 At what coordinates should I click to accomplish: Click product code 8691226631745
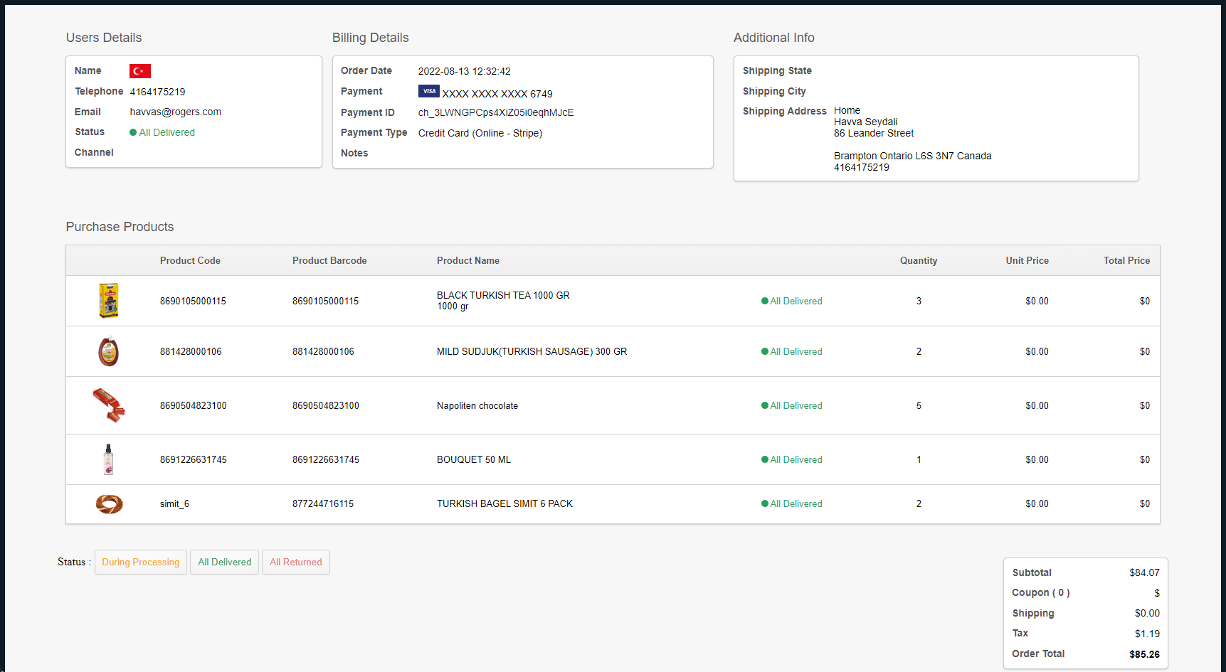coord(193,459)
